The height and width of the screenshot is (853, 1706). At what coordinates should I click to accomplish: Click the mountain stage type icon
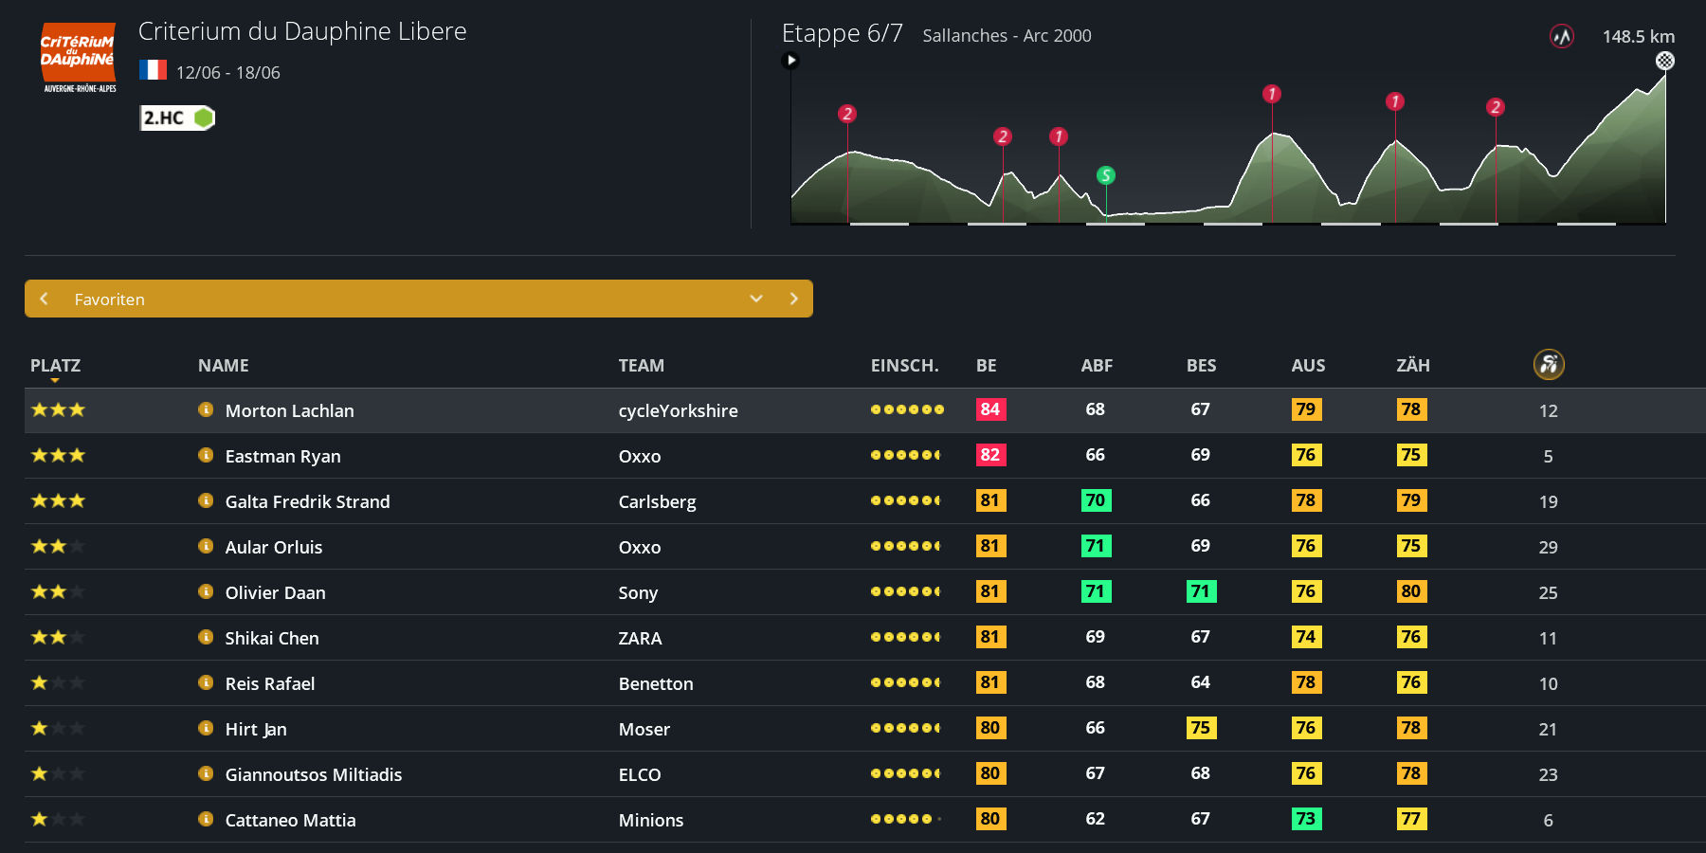[x=1561, y=37]
